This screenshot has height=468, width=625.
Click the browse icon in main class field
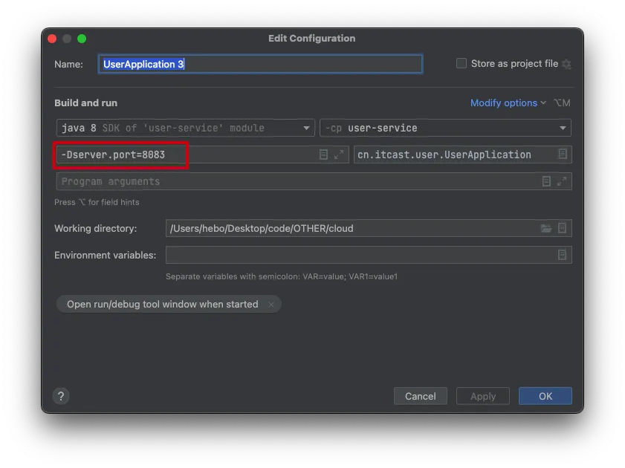562,154
